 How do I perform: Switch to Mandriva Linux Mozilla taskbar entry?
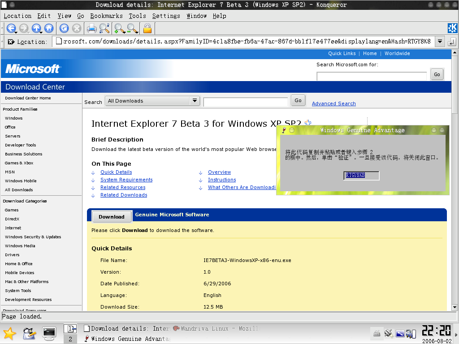click(x=216, y=328)
